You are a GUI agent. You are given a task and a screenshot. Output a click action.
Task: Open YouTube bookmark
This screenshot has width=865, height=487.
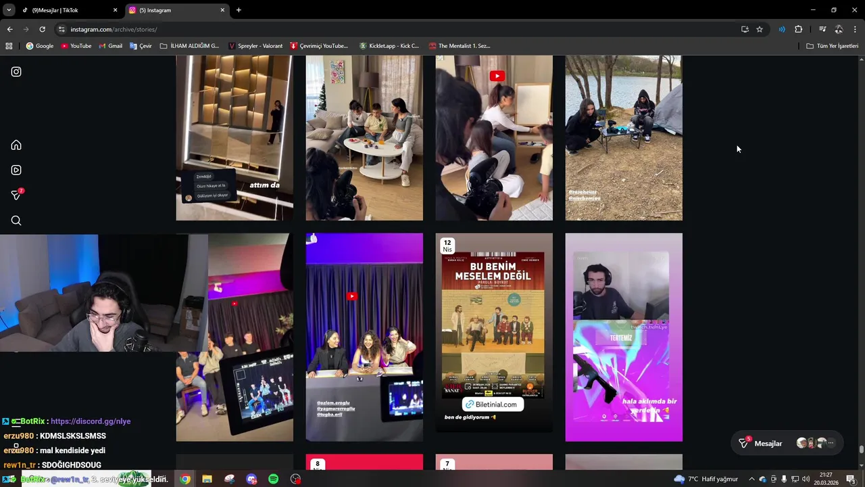tap(76, 46)
